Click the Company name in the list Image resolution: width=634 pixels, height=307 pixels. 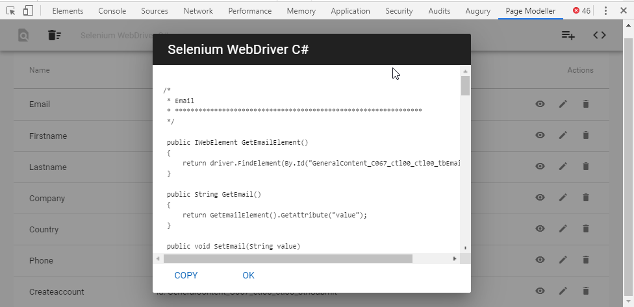point(47,199)
